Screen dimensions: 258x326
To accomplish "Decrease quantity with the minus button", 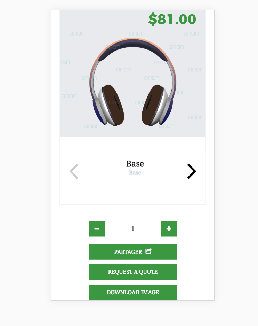I will coord(97,229).
